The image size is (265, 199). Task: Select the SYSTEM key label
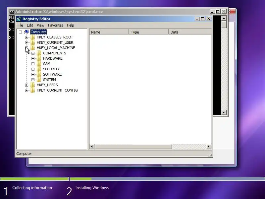[x=49, y=80]
